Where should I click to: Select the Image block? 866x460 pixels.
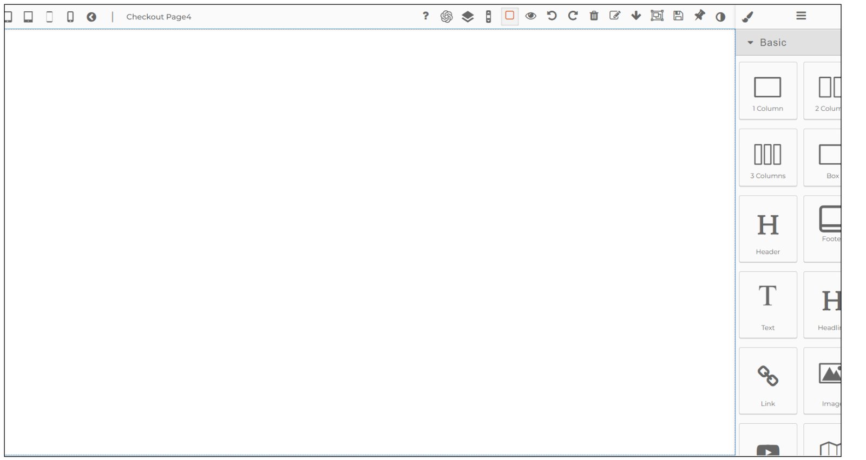[823, 381]
